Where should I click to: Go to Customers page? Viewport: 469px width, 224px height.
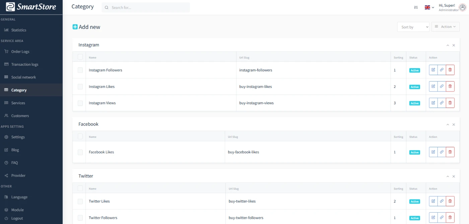(x=31, y=116)
